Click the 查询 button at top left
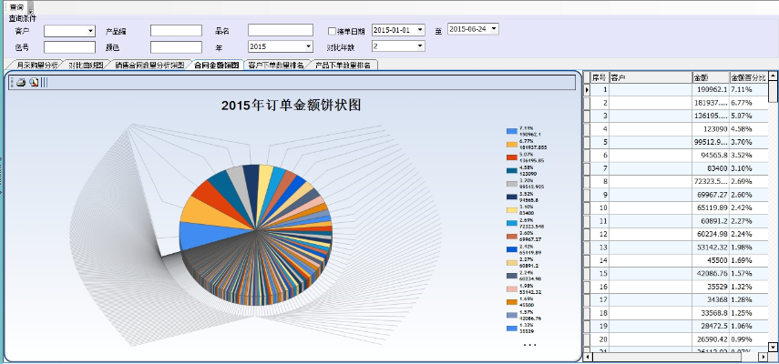This screenshot has width=779, height=364. 15,6
